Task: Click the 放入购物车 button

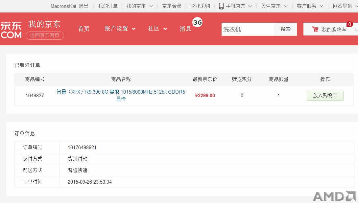Action: [325, 96]
